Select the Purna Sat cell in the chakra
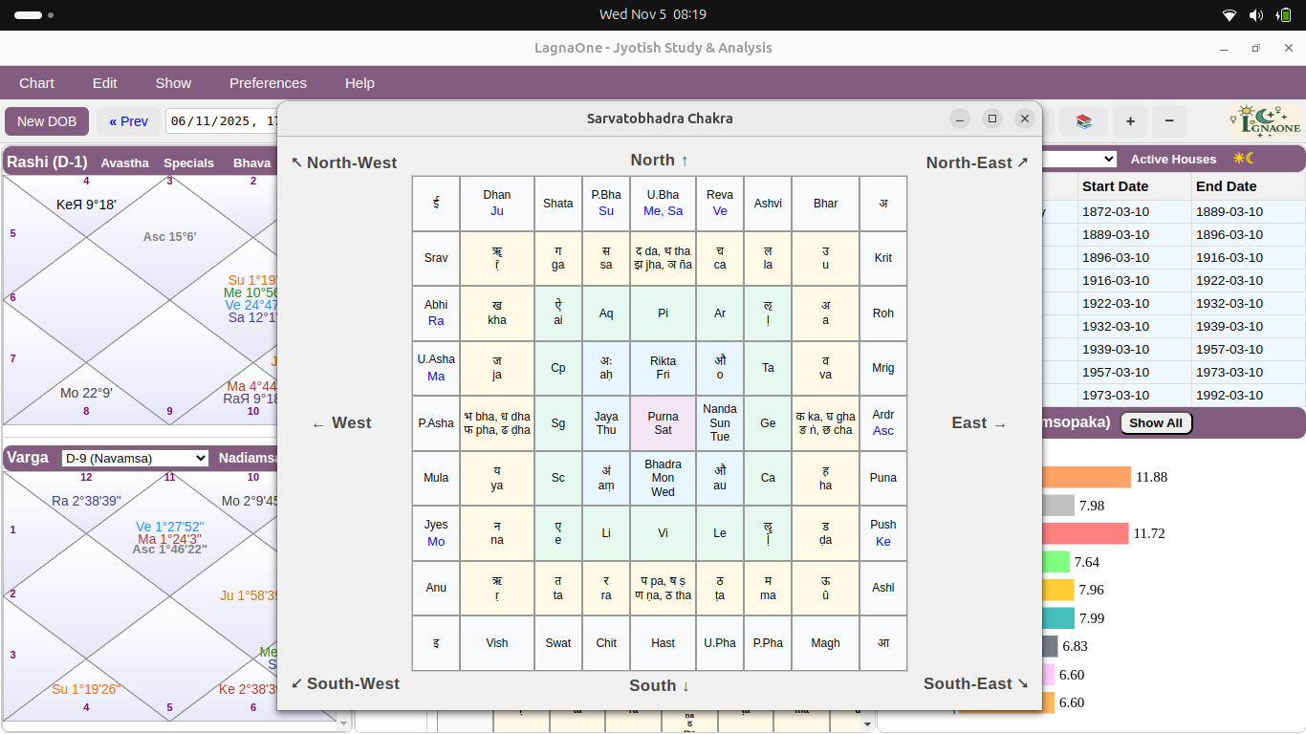This screenshot has height=734, width=1306. (x=663, y=423)
